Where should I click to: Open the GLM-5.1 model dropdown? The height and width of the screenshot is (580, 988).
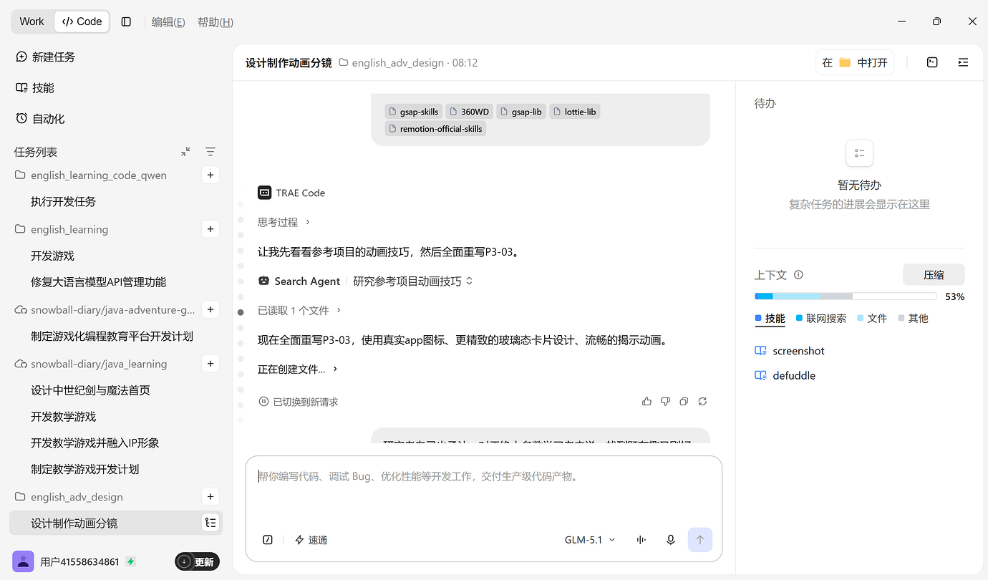[x=590, y=540]
